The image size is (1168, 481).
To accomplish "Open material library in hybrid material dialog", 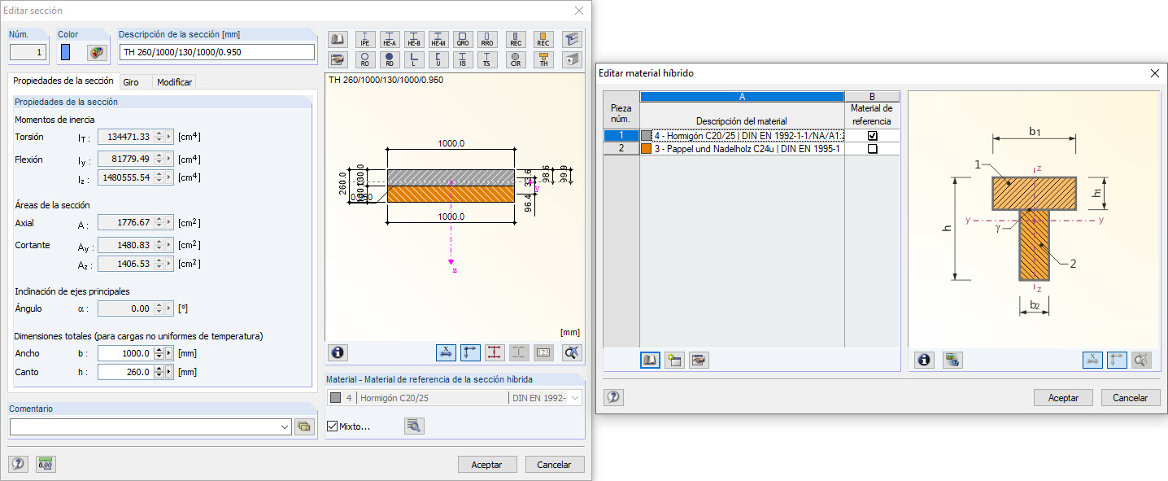I will pyautogui.click(x=650, y=361).
